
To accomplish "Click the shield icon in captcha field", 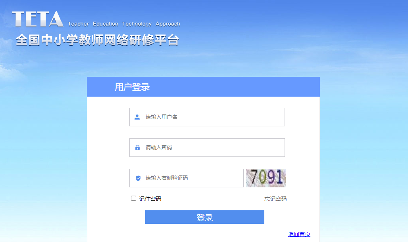I will 138,178.
